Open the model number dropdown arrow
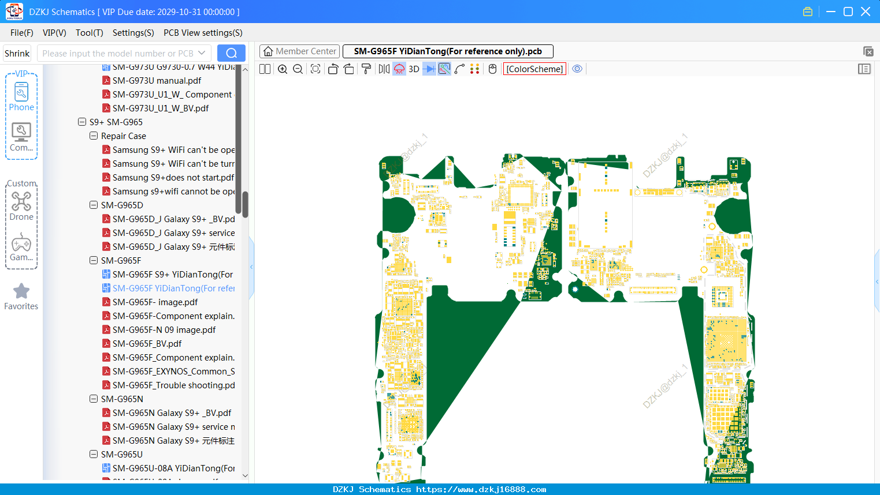The height and width of the screenshot is (495, 880). tap(202, 53)
